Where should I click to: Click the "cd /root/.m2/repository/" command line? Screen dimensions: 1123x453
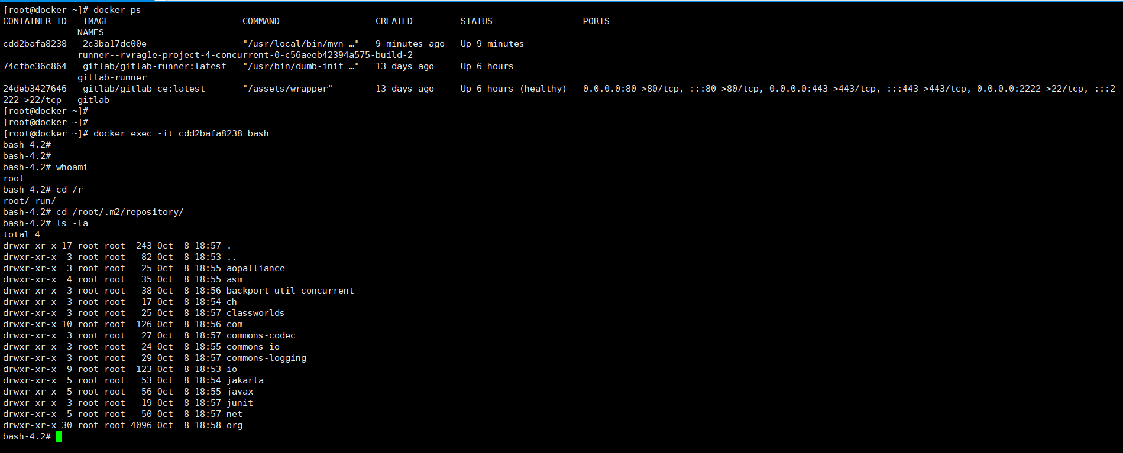click(119, 212)
